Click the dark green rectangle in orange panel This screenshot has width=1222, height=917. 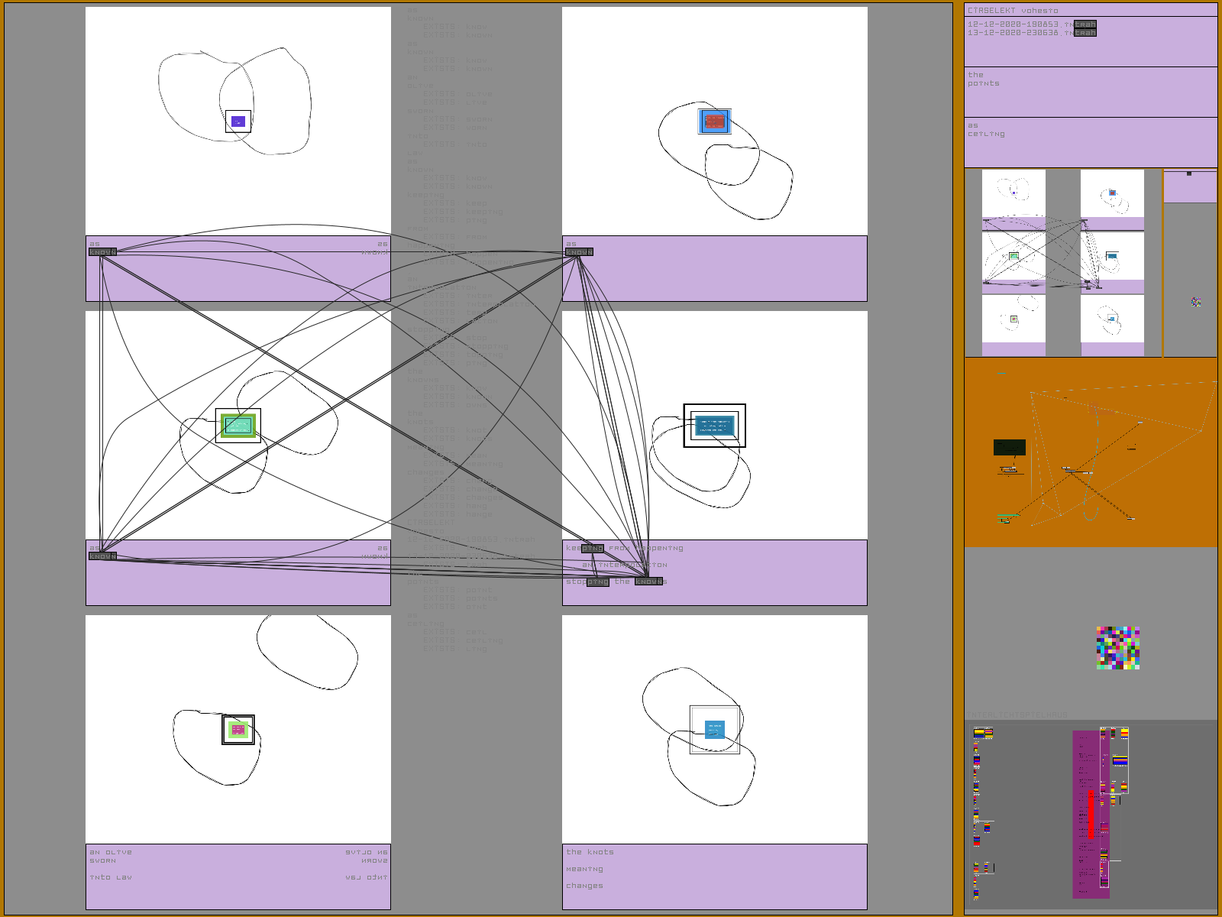coord(1009,447)
